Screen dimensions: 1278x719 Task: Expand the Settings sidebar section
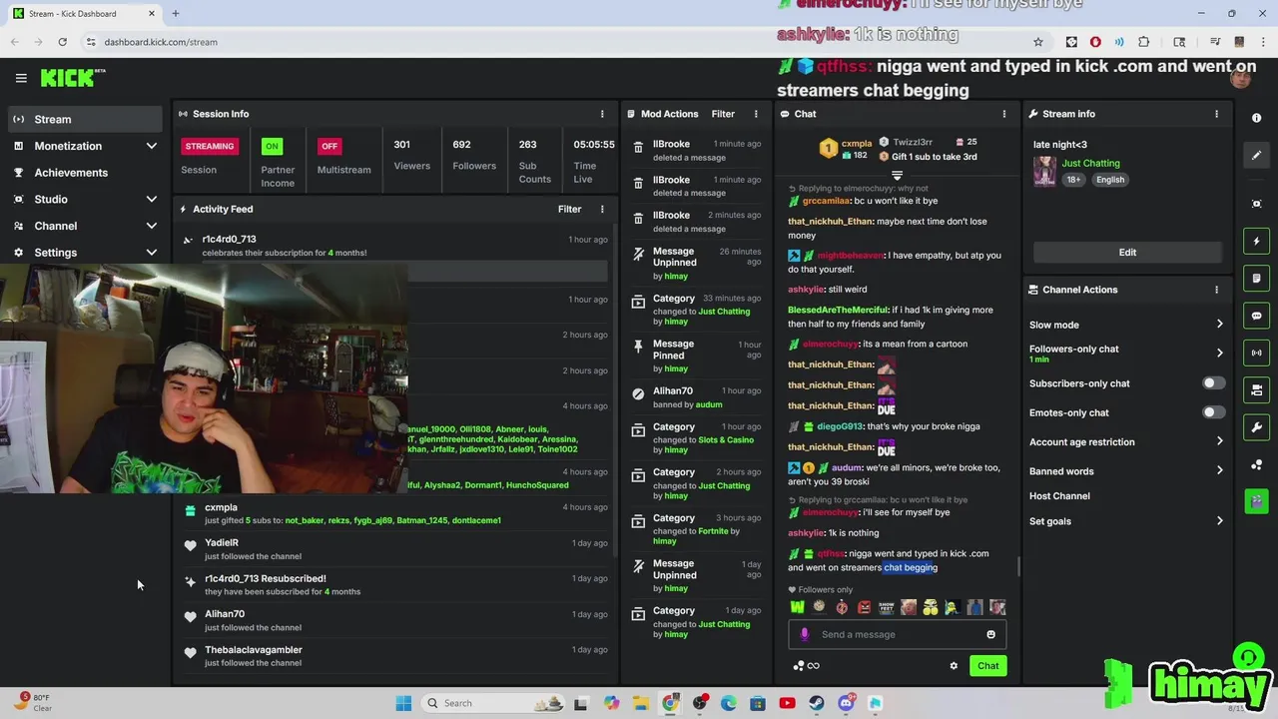coord(85,253)
